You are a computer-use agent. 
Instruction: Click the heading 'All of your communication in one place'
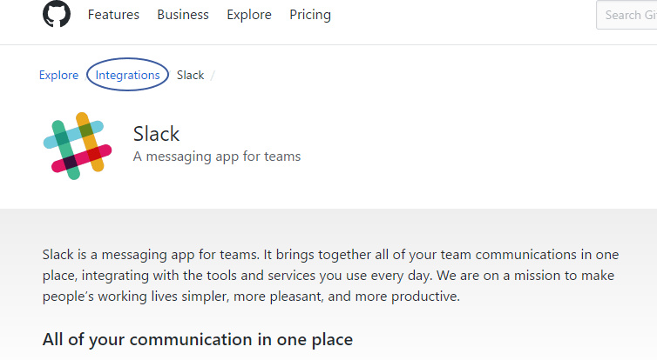[198, 339]
